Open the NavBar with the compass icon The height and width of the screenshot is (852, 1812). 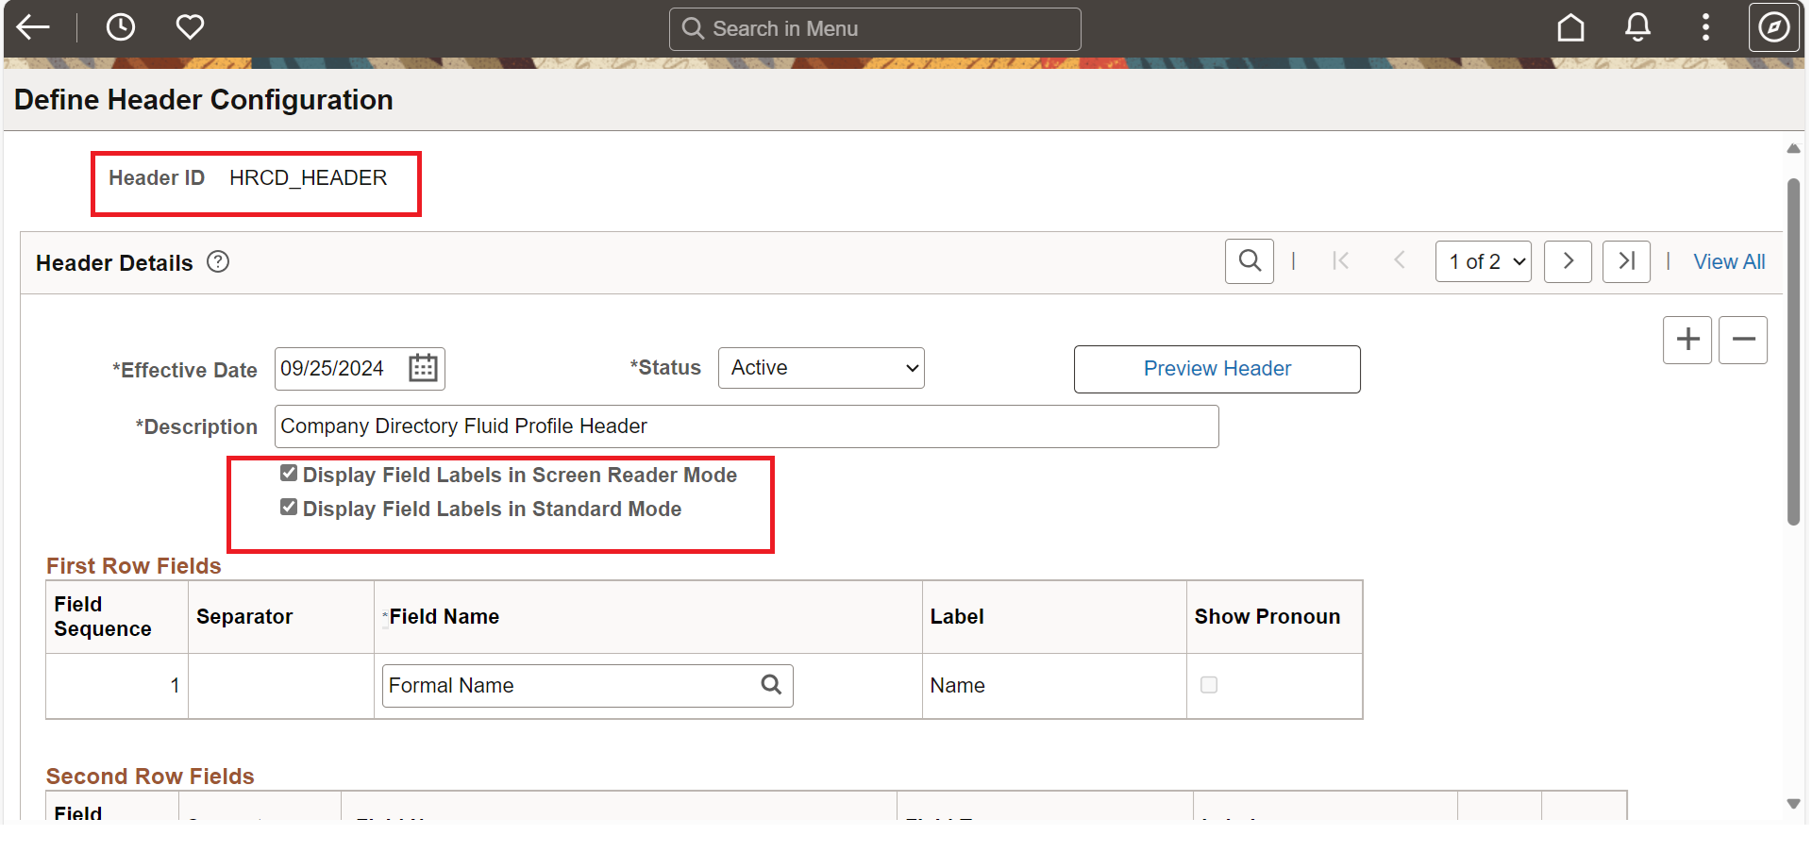(x=1774, y=27)
